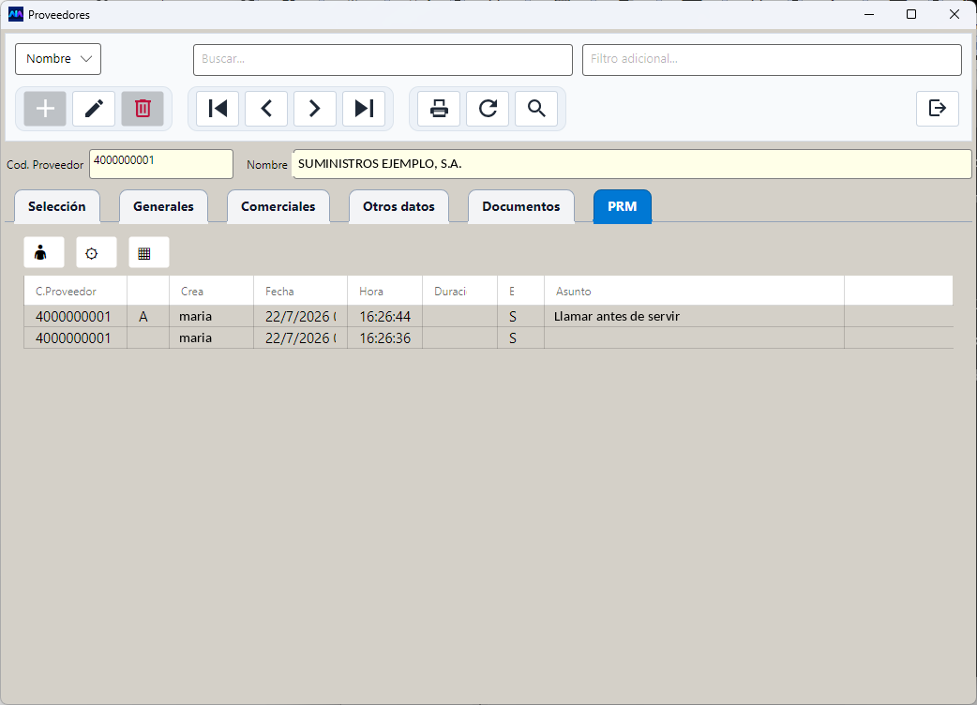Open the Documentos tab
977x705 pixels.
tap(521, 207)
